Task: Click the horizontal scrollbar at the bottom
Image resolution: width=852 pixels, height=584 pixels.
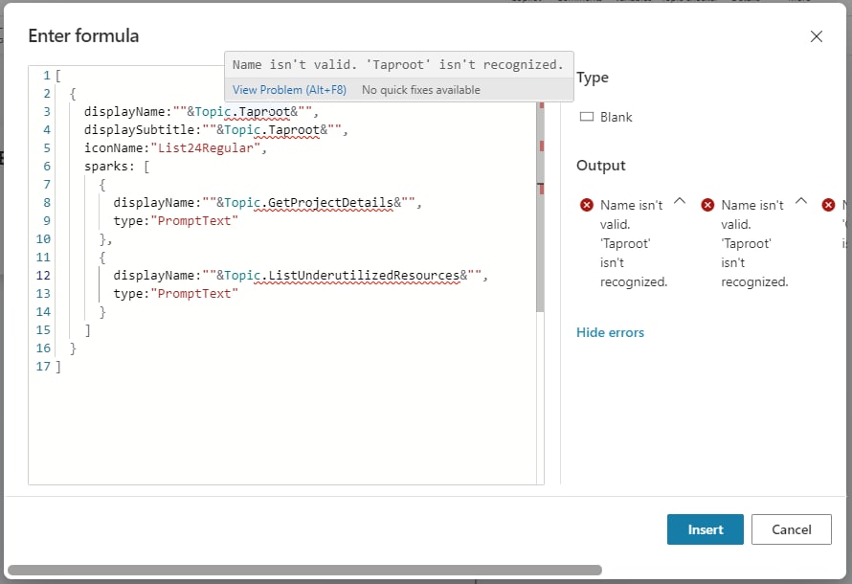Action: [304, 571]
